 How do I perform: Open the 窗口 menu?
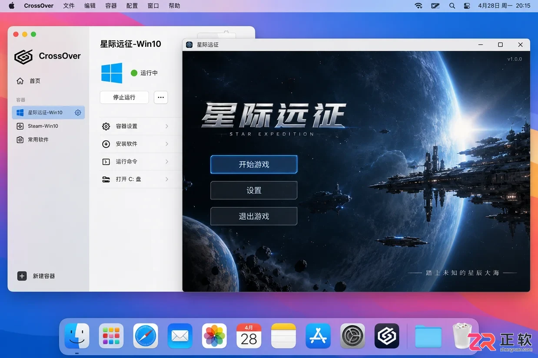pyautogui.click(x=153, y=6)
